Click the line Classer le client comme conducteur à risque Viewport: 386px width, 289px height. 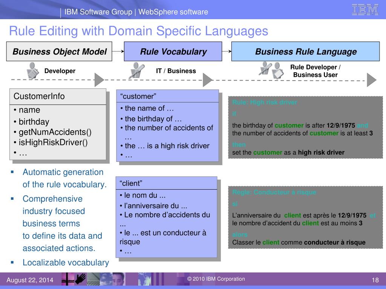tap(299, 242)
